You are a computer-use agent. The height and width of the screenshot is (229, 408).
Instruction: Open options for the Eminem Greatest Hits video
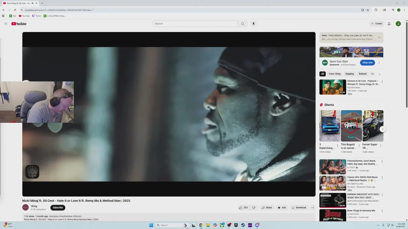382,195
